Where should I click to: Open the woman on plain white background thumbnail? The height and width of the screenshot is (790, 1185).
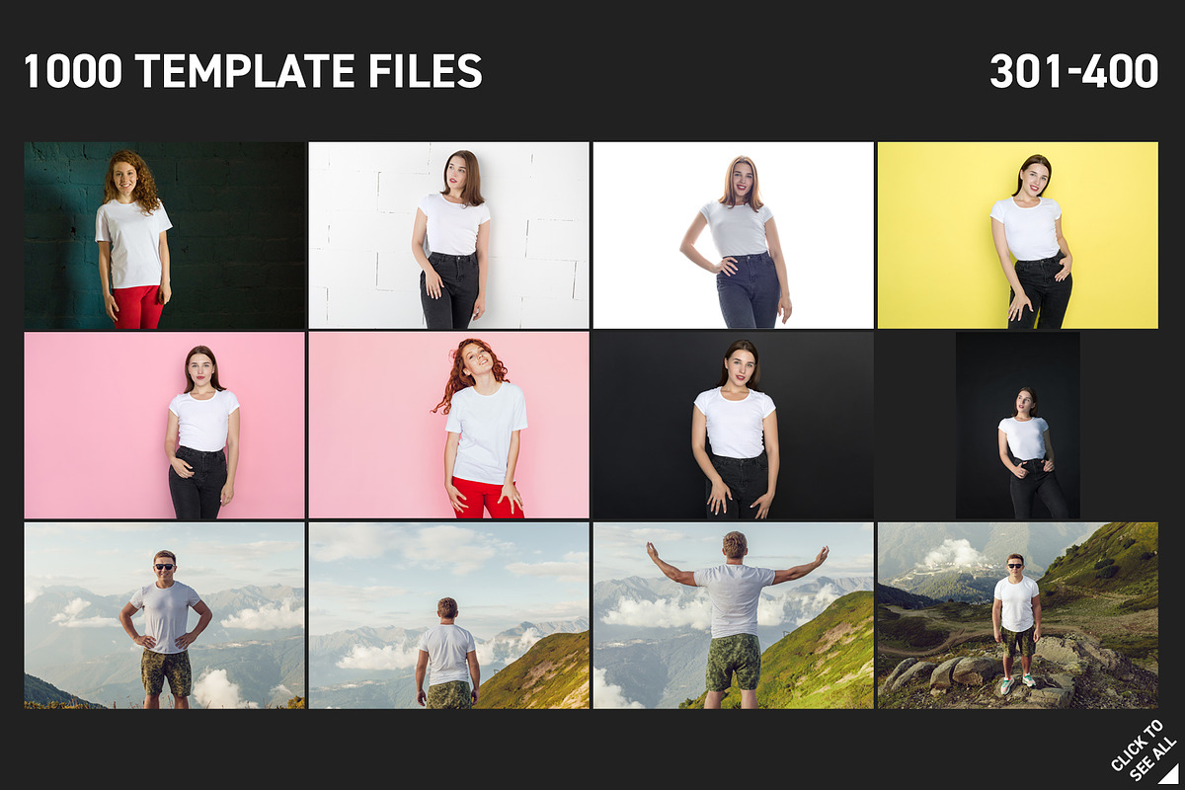[733, 235]
